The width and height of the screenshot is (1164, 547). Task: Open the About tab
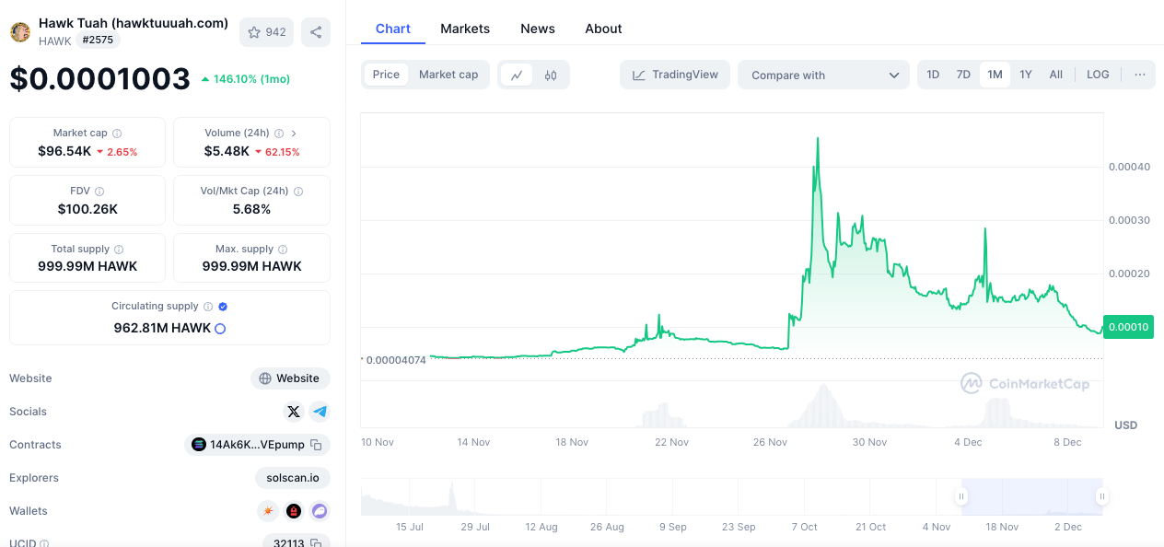point(604,29)
